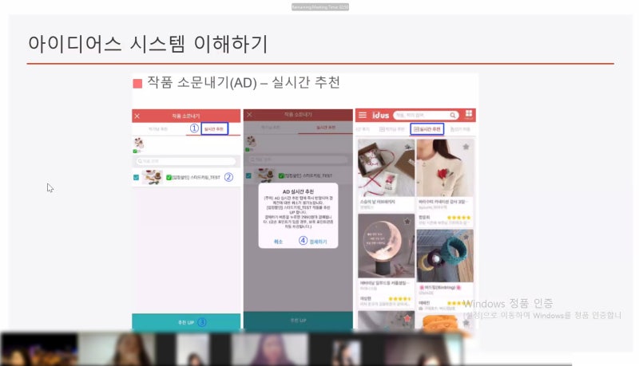This screenshot has width=639, height=366.
Task: Tap the magnifier icon in idus search
Action: pyautogui.click(x=452, y=116)
